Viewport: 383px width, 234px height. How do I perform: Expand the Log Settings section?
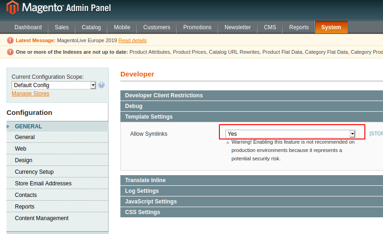point(251,191)
